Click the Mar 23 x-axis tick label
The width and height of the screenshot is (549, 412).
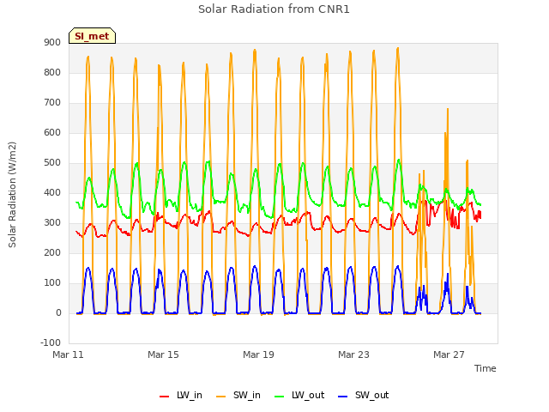pyautogui.click(x=353, y=354)
